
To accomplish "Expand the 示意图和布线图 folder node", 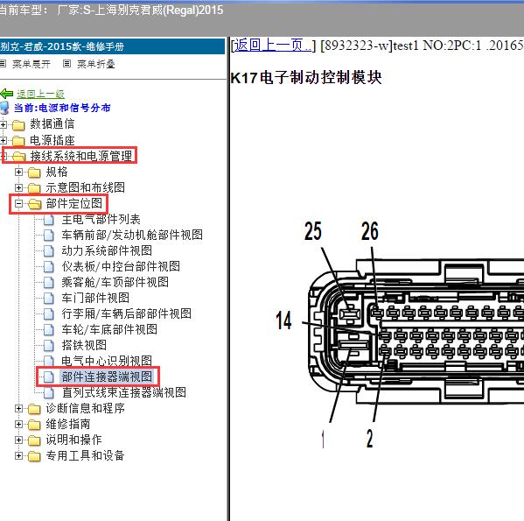I will point(18,187).
